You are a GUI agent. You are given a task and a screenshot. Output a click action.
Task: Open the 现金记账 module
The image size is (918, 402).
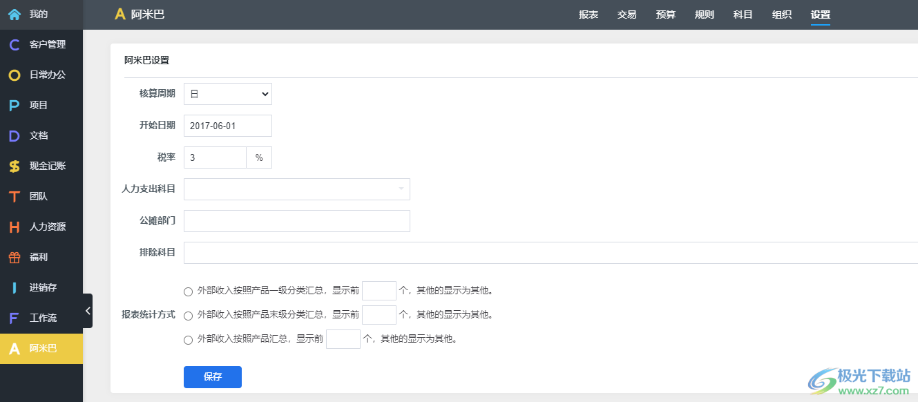click(x=43, y=166)
